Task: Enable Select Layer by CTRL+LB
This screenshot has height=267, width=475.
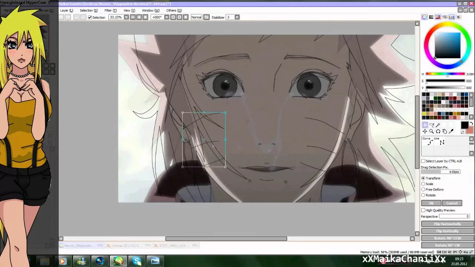Action: pyautogui.click(x=423, y=161)
